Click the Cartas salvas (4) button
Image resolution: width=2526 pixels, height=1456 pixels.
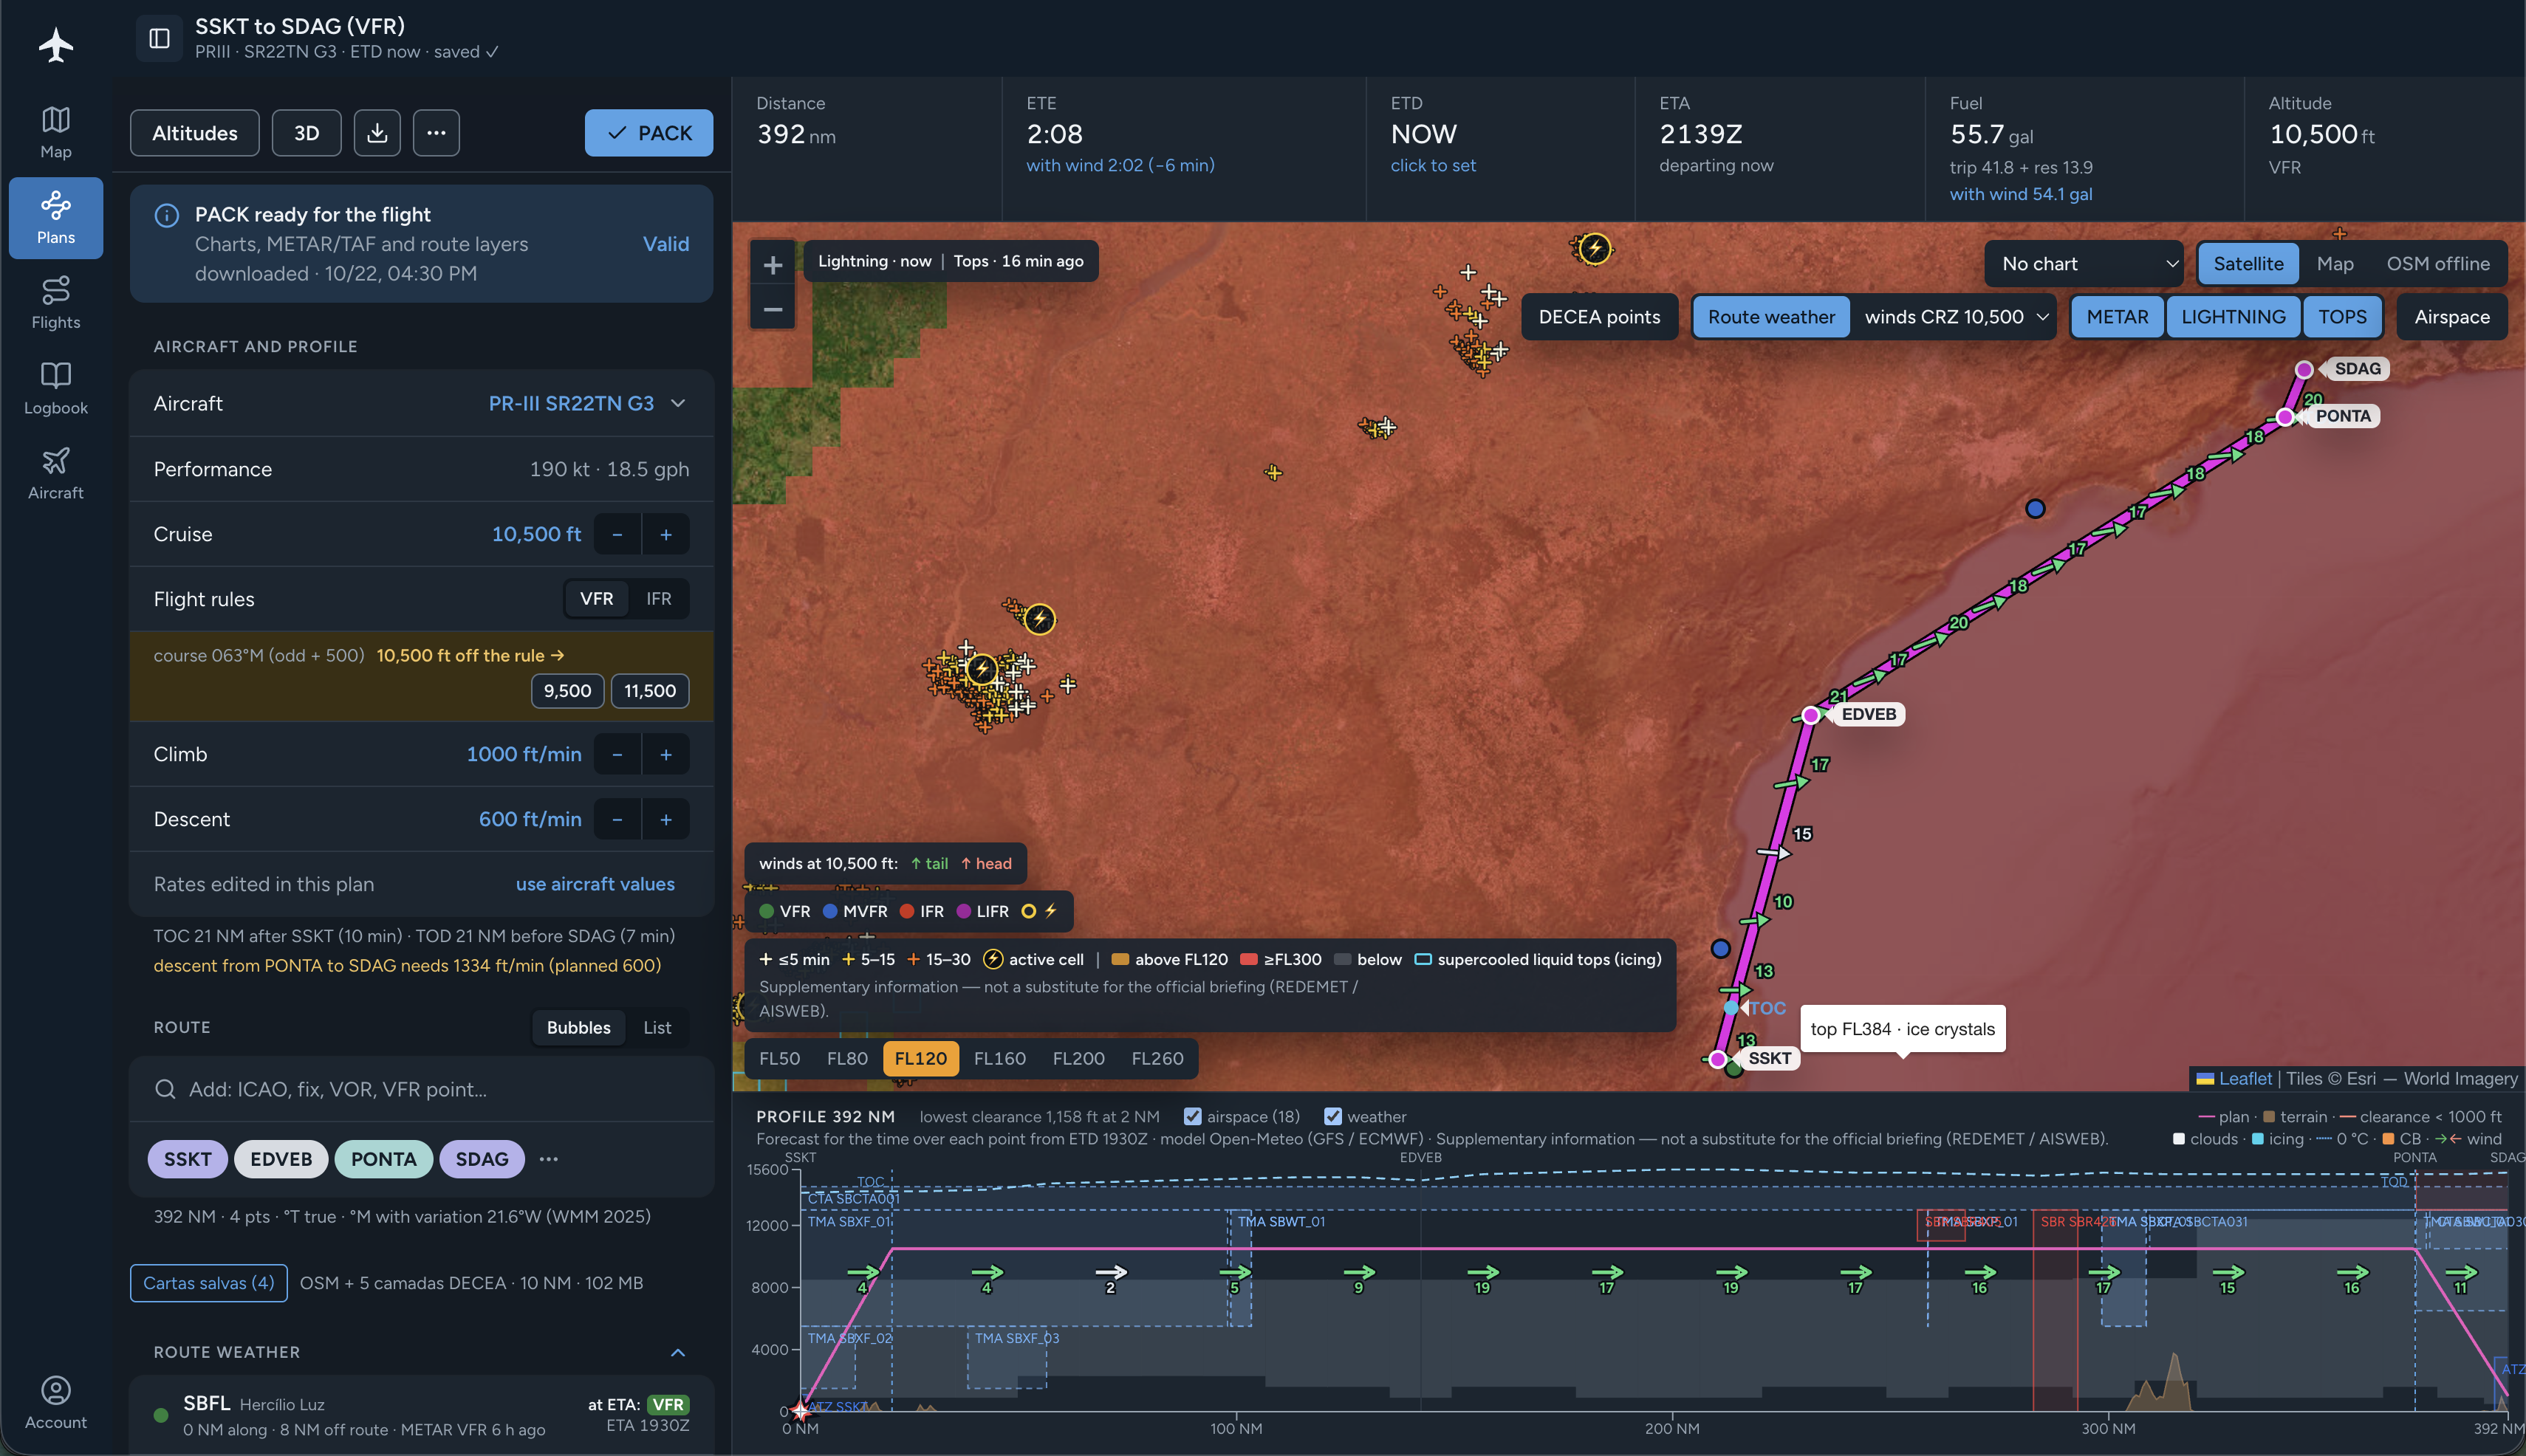(x=209, y=1284)
